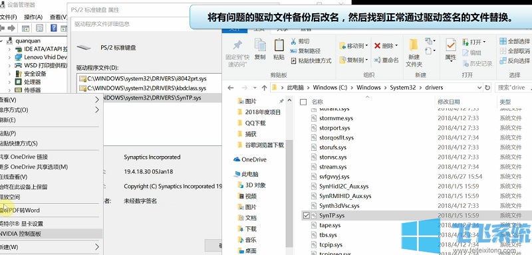The image size is (532, 255).
Task: Click Paste shortcut (粘贴快捷方式) in ribbon
Action: 311,60
